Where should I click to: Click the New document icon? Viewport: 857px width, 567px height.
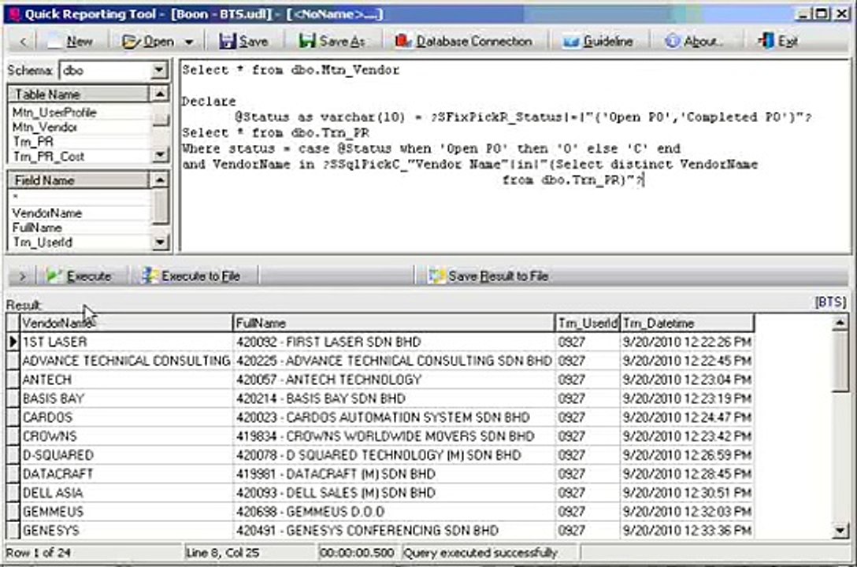tap(55, 42)
